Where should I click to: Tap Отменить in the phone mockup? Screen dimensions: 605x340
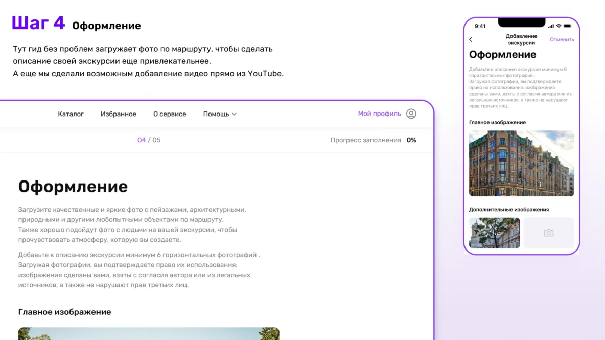coord(562,39)
